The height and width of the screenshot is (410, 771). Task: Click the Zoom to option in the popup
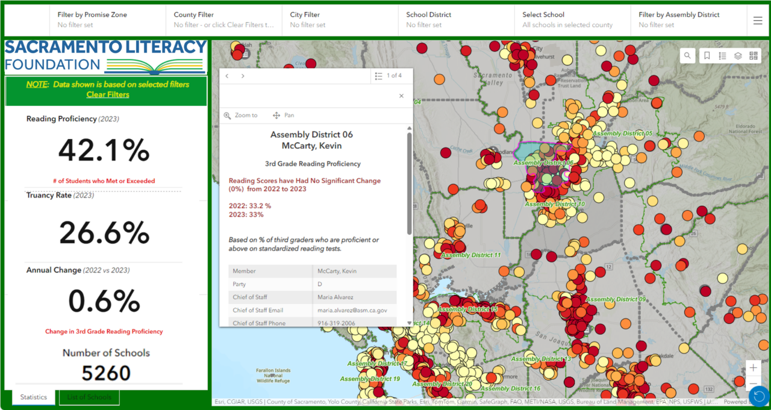pos(241,115)
